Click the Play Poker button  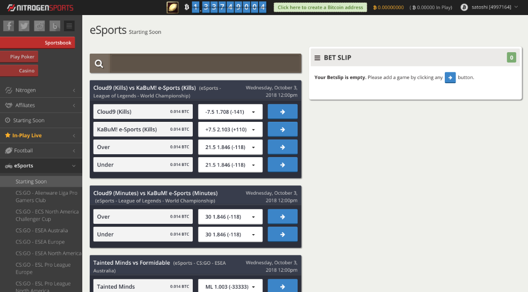pos(19,56)
